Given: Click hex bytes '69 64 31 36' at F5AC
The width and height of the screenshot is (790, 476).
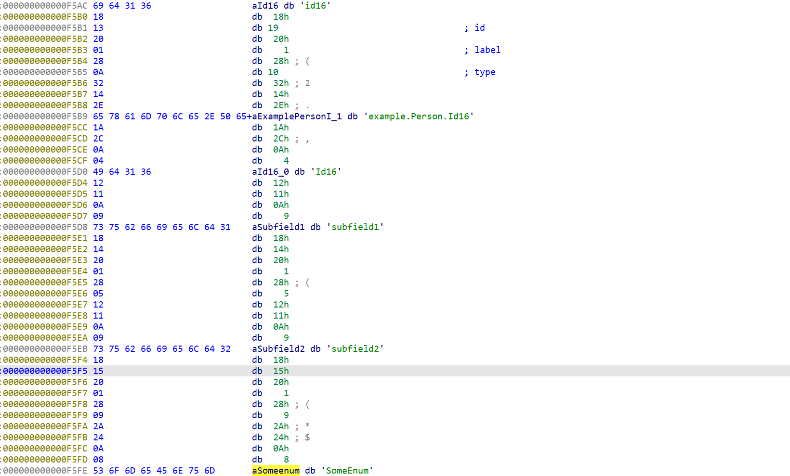Looking at the screenshot, I should click(x=122, y=6).
